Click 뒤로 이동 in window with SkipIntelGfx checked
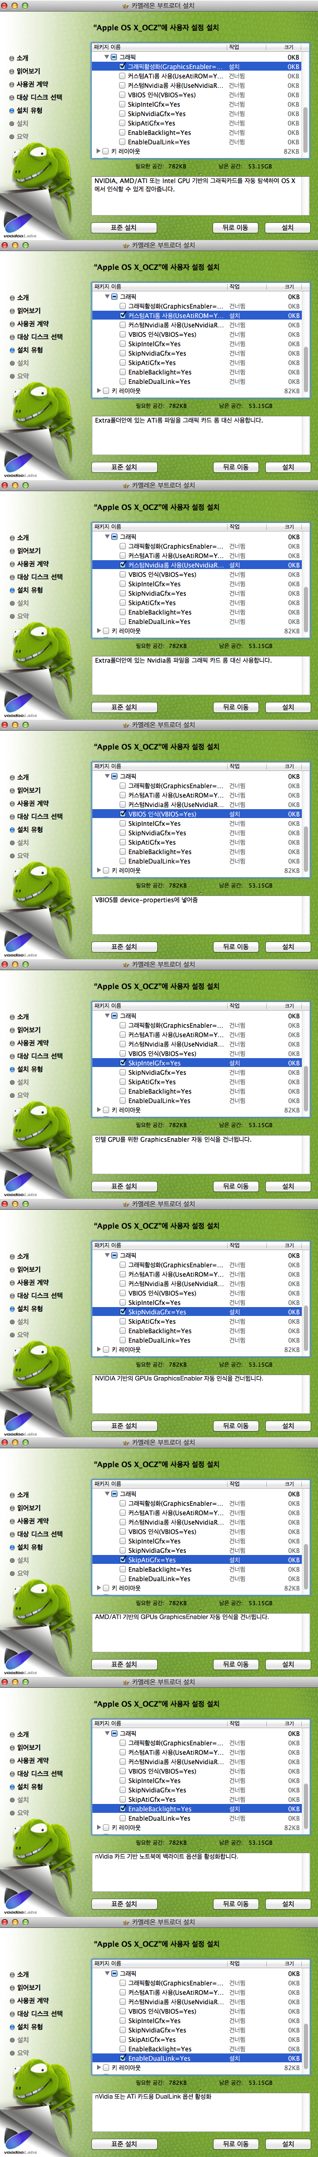Viewport: 318px width, 2157px height. pyautogui.click(x=236, y=1187)
